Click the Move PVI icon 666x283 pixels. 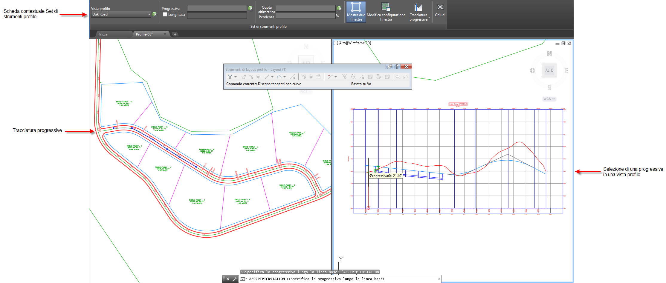pos(258,77)
